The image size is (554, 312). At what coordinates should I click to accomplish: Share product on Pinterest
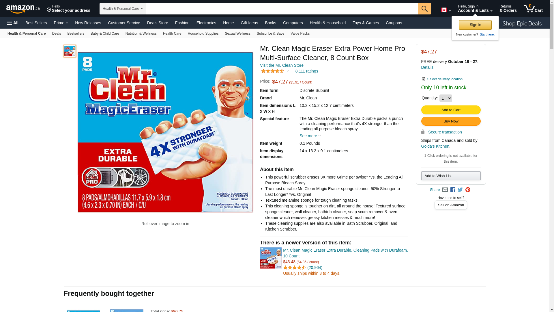pyautogui.click(x=468, y=190)
